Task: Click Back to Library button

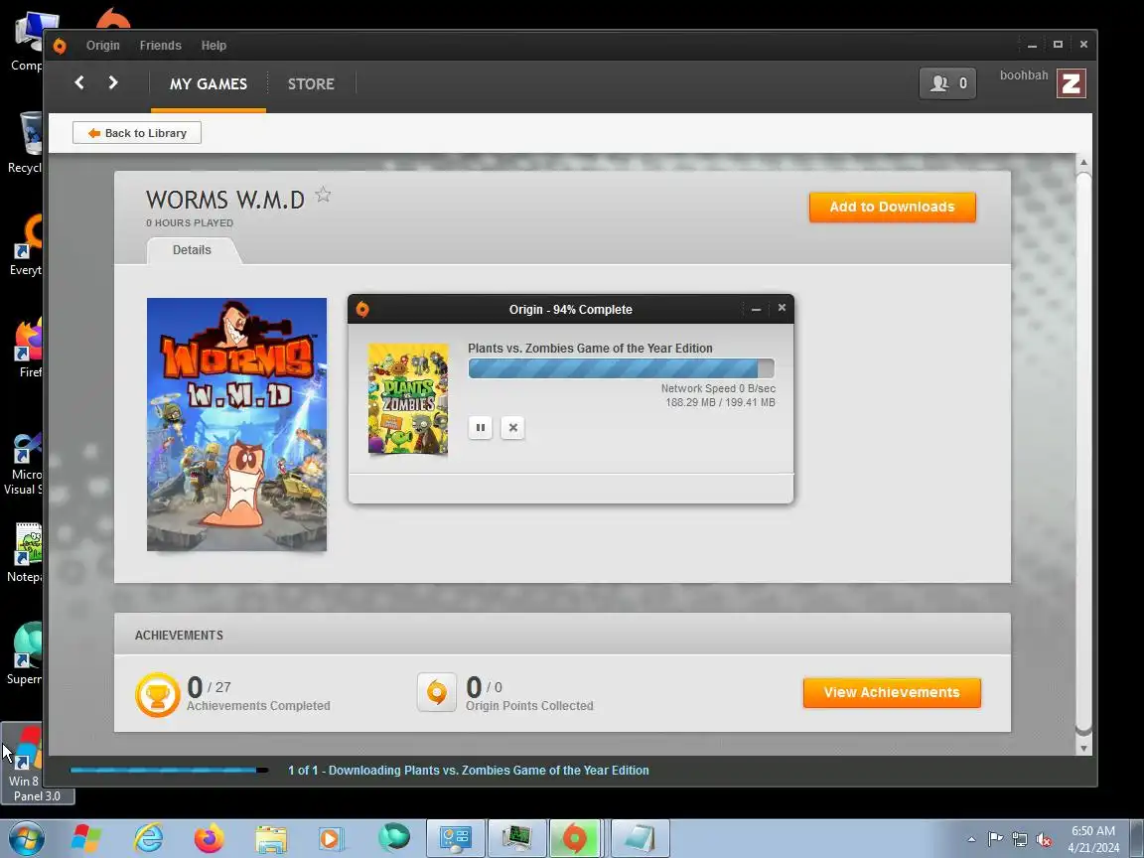Action: click(x=136, y=133)
